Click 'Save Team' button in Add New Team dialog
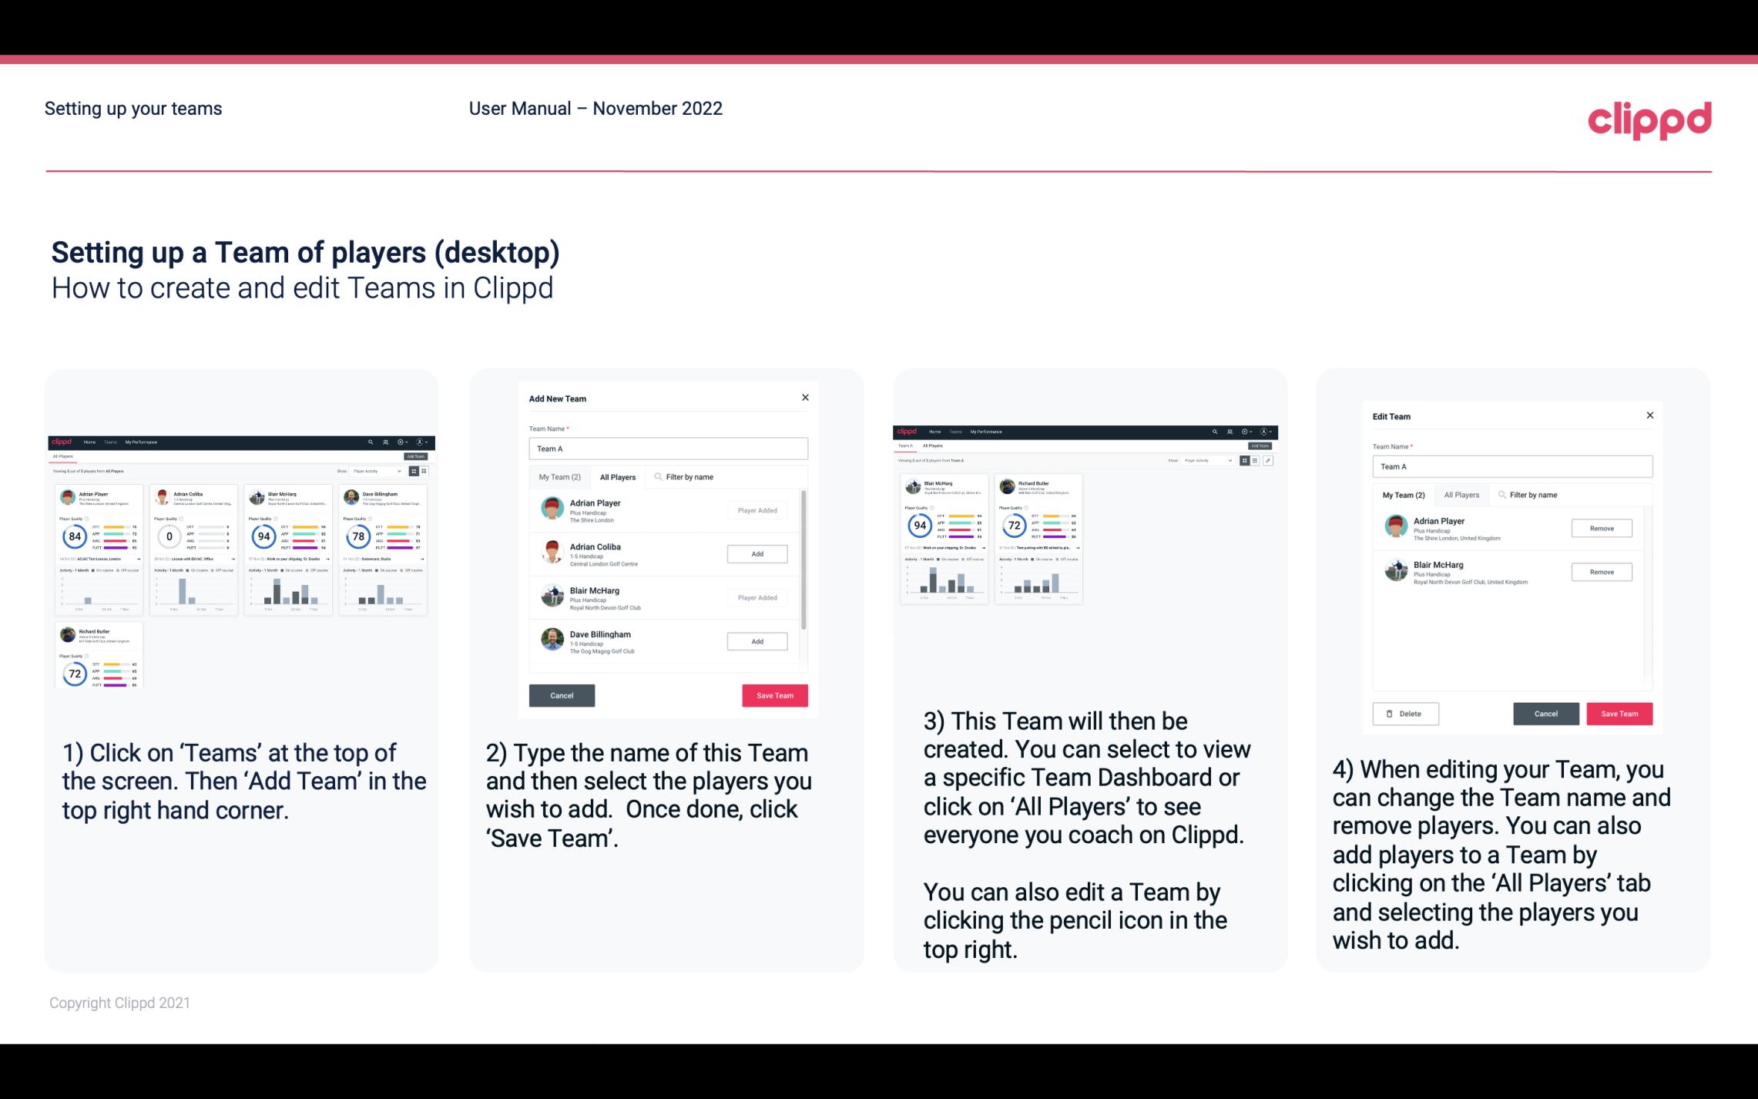The image size is (1758, 1099). (x=774, y=694)
